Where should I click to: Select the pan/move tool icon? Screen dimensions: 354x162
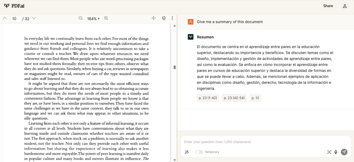pos(154,18)
